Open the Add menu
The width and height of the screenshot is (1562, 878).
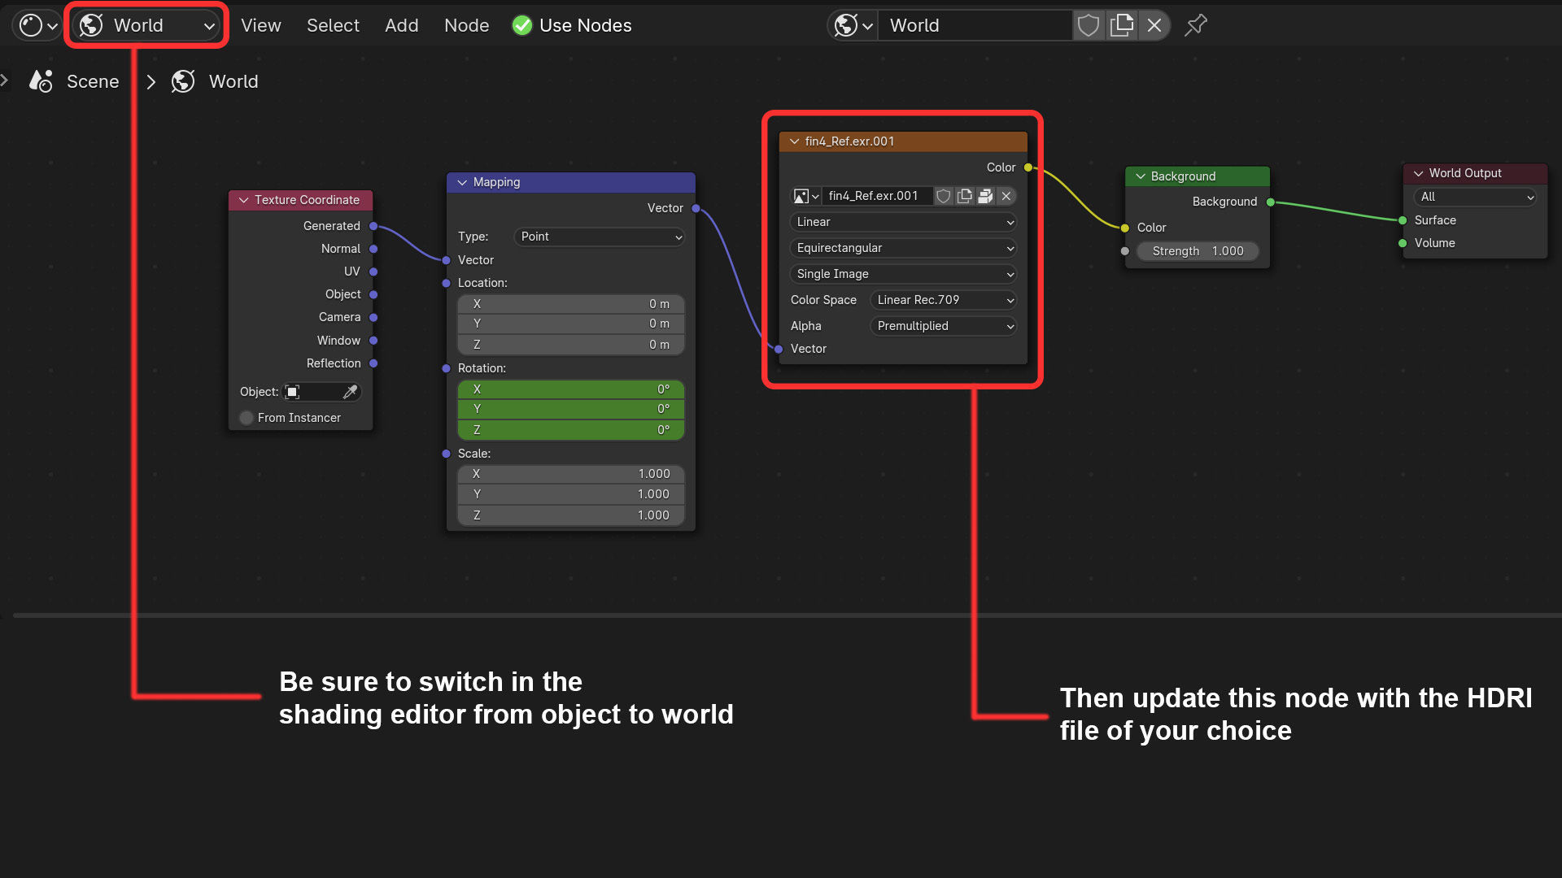click(x=401, y=25)
